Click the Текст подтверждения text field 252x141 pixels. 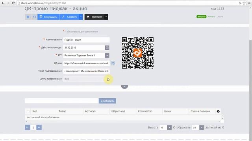(86, 71)
